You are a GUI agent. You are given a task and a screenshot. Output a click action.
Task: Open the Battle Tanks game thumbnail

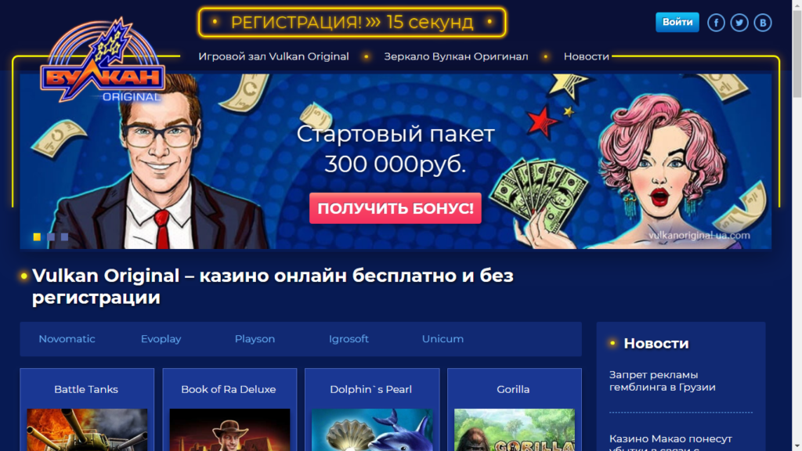(87, 430)
